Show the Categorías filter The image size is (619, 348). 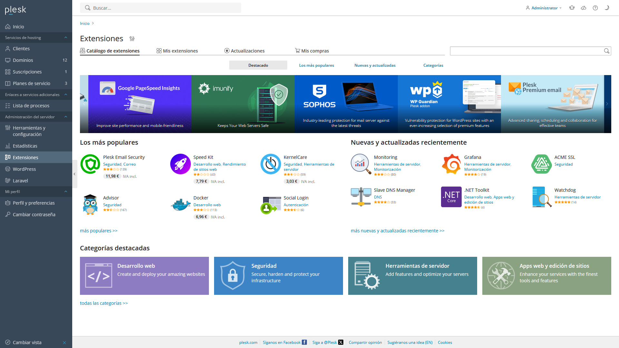point(433,65)
